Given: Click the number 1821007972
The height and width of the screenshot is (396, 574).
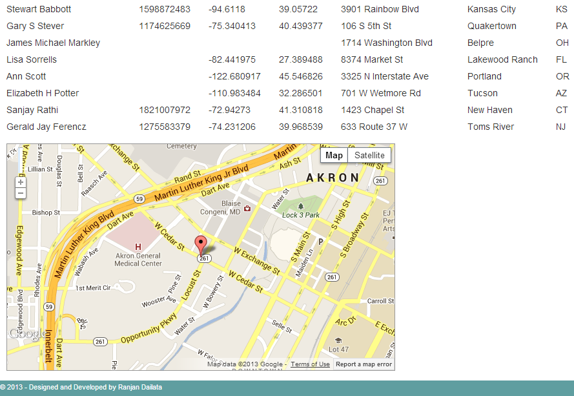Looking at the screenshot, I should tap(165, 110).
